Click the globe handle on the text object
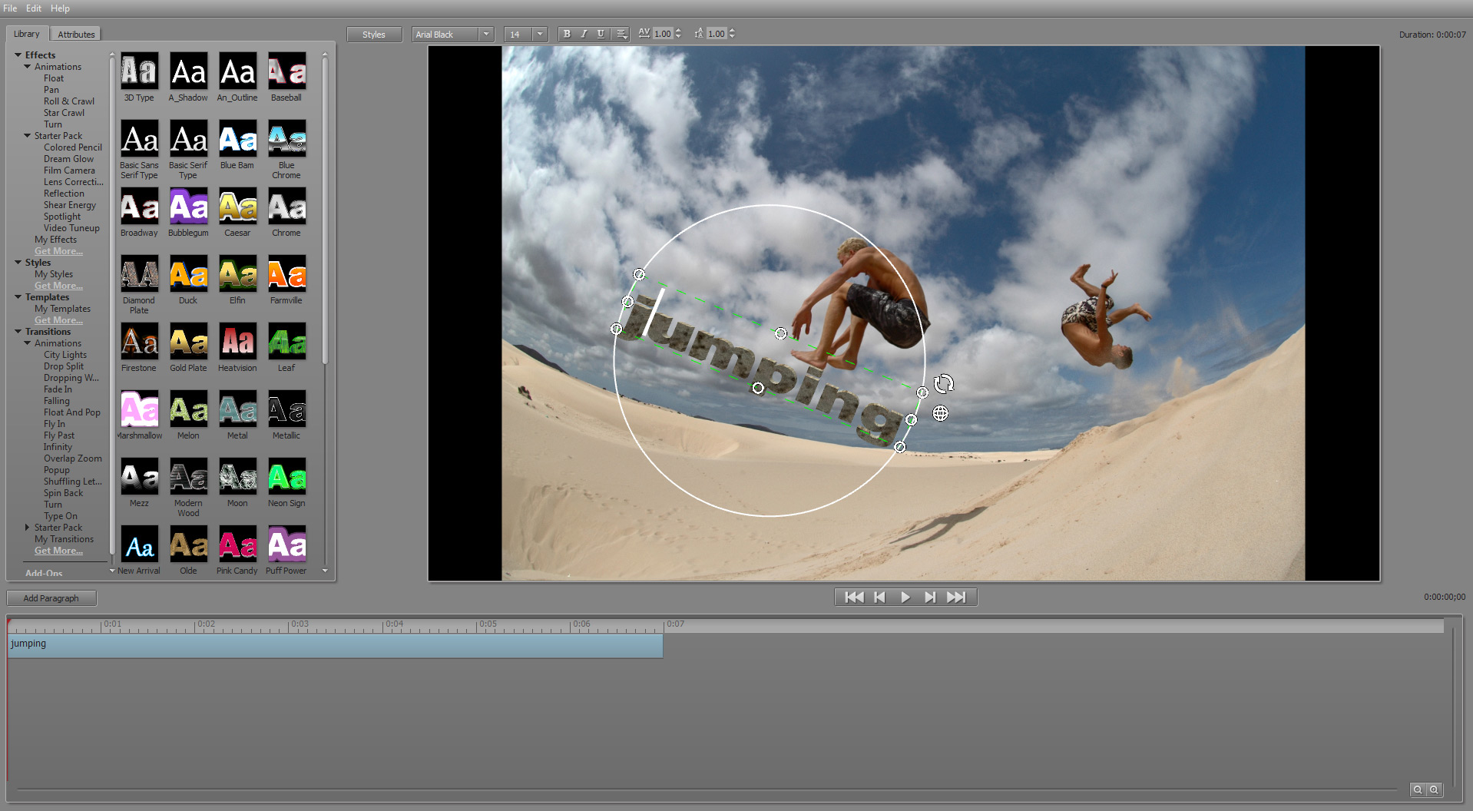This screenshot has width=1473, height=811. pos(941,412)
